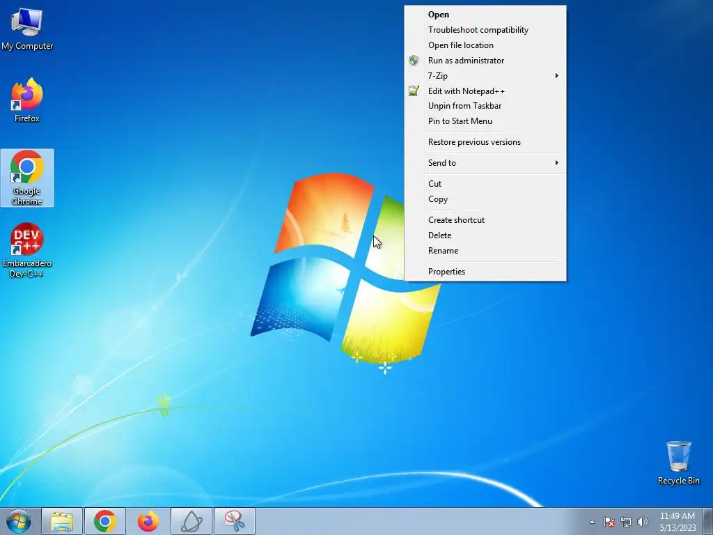Image resolution: width=713 pixels, height=535 pixels.
Task: Choose Edit with Notepad++ text
Action: click(466, 91)
